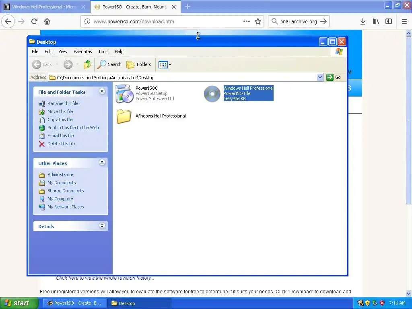412x309 pixels.
Task: Open the browser library icon
Action: pos(376,21)
